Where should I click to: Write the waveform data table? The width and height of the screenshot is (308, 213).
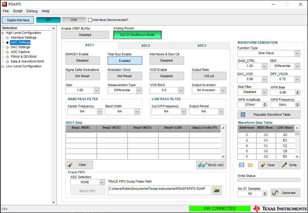tap(290, 165)
